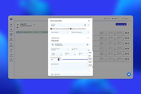Select the second unit toggle beside percent

tap(61, 60)
